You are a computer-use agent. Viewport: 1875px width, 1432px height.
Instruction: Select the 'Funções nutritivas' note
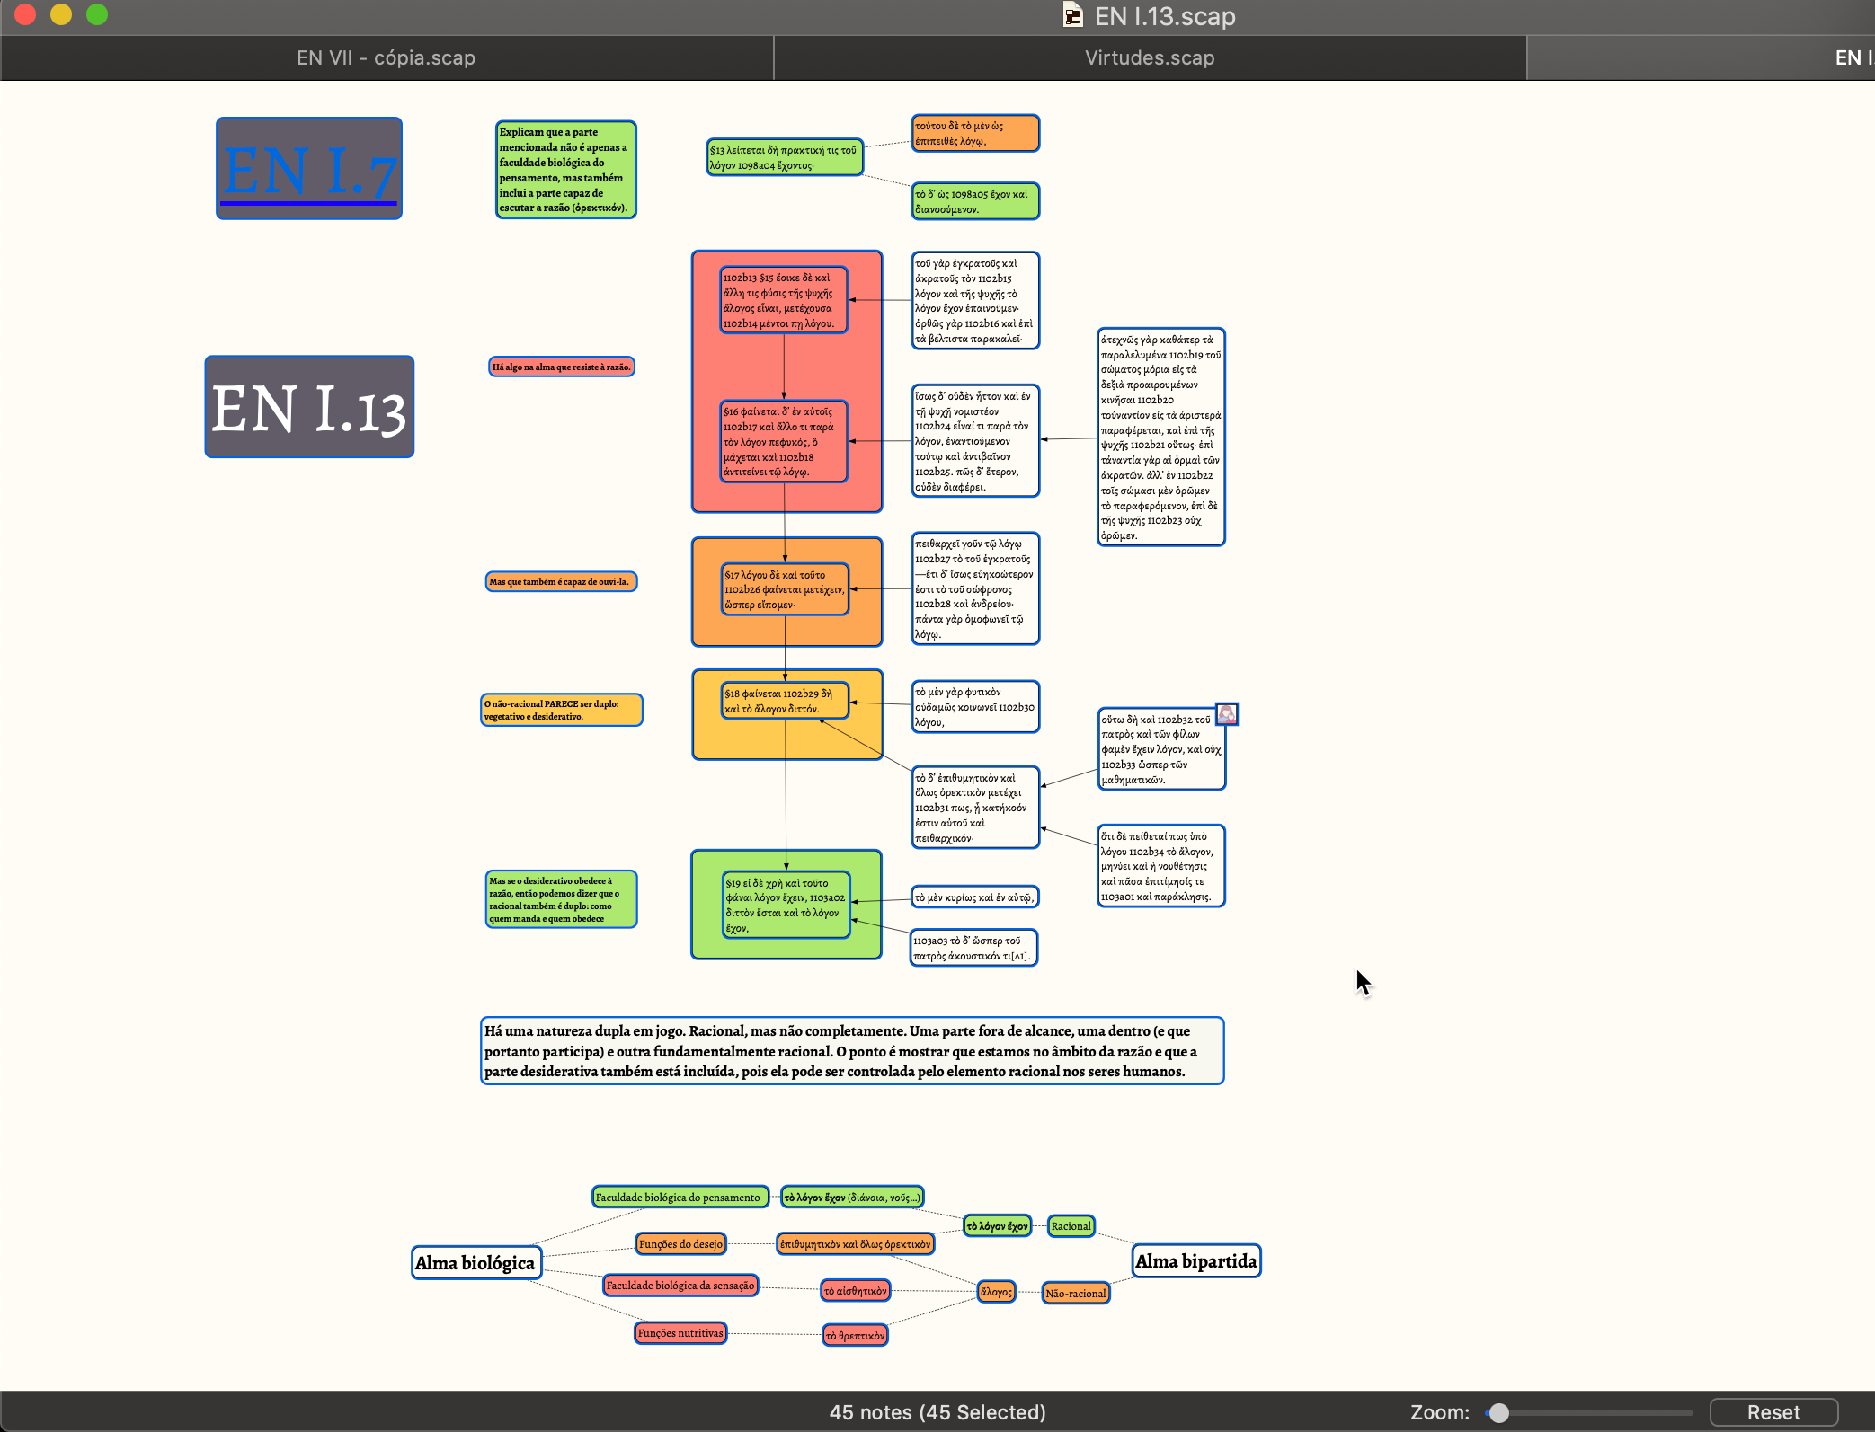[680, 1332]
